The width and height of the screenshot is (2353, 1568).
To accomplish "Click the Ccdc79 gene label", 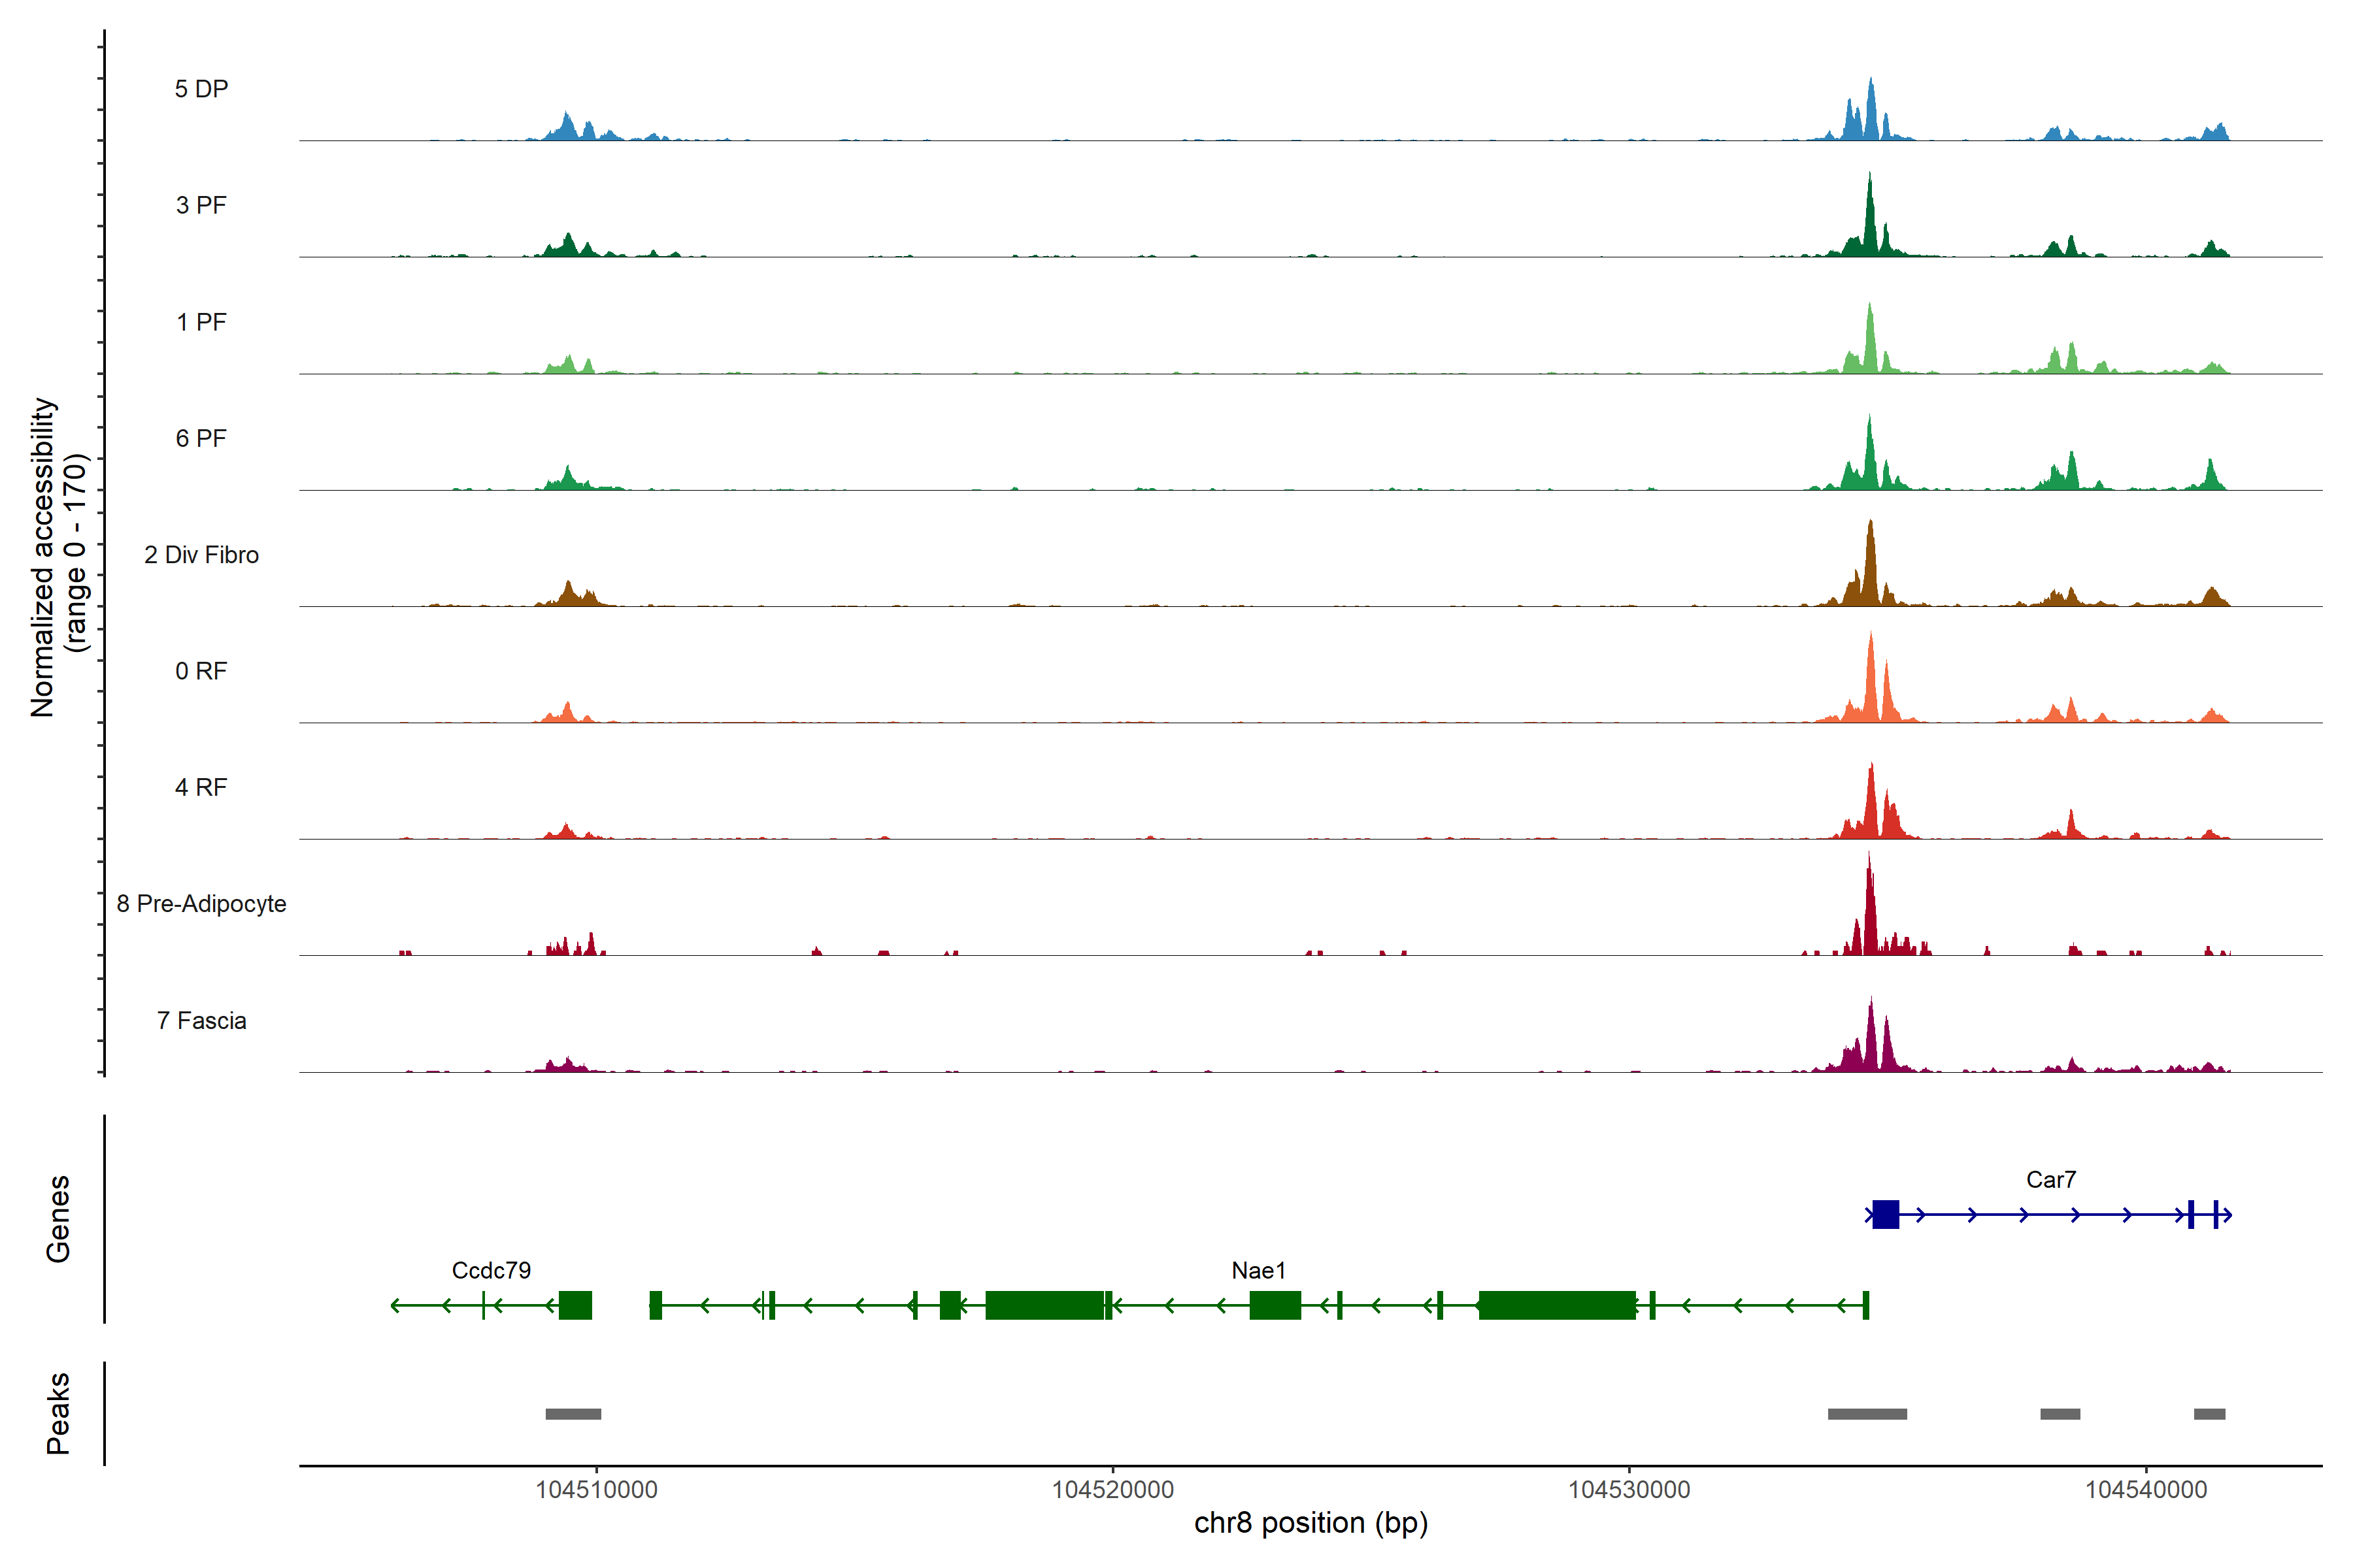I will point(492,1270).
